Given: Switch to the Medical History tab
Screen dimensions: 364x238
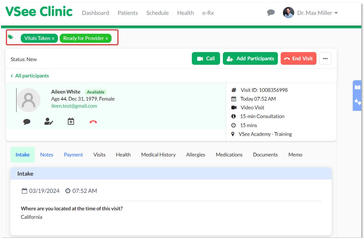Looking at the screenshot, I should coord(158,155).
